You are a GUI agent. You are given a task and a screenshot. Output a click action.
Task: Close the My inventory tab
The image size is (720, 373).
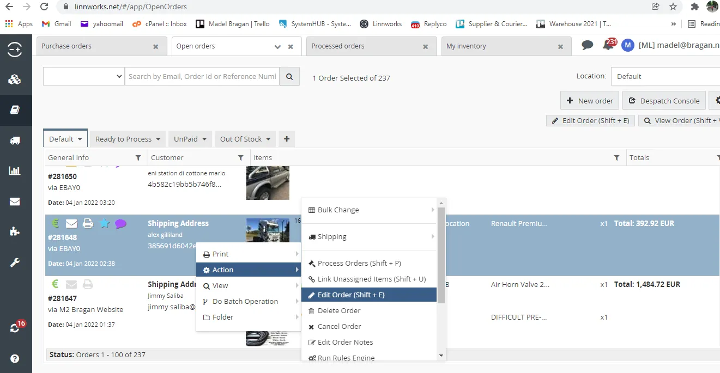point(560,47)
